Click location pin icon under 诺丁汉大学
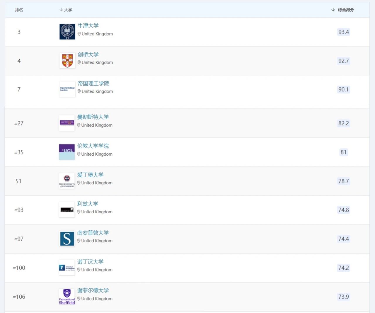 (x=79, y=270)
